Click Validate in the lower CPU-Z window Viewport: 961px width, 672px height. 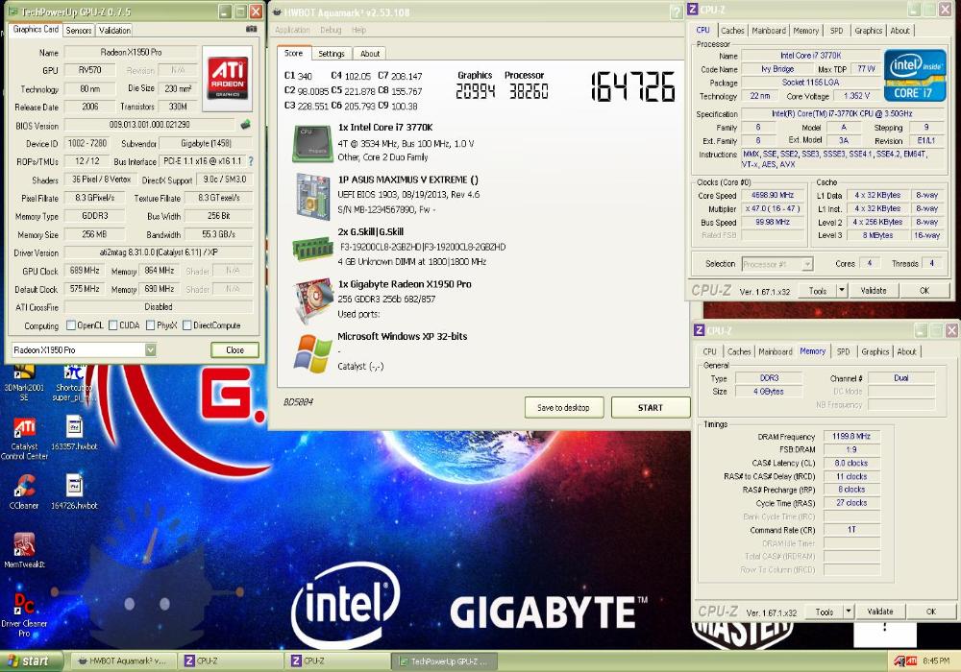(880, 611)
